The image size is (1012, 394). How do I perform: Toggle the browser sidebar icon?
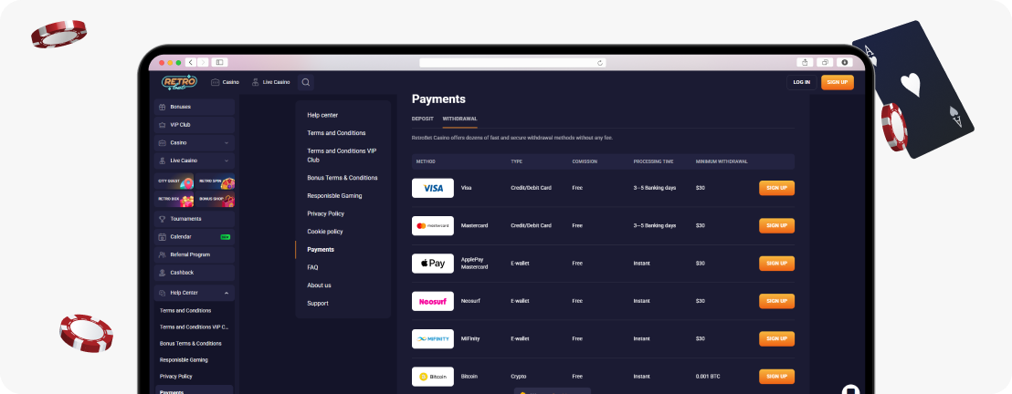point(219,63)
